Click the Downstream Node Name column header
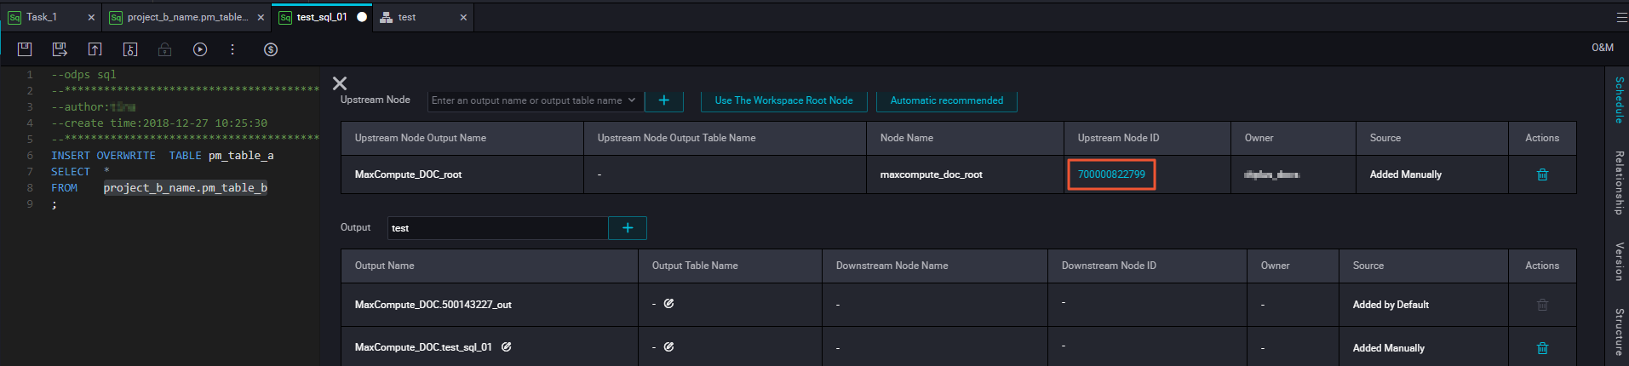1629x366 pixels. click(x=892, y=266)
